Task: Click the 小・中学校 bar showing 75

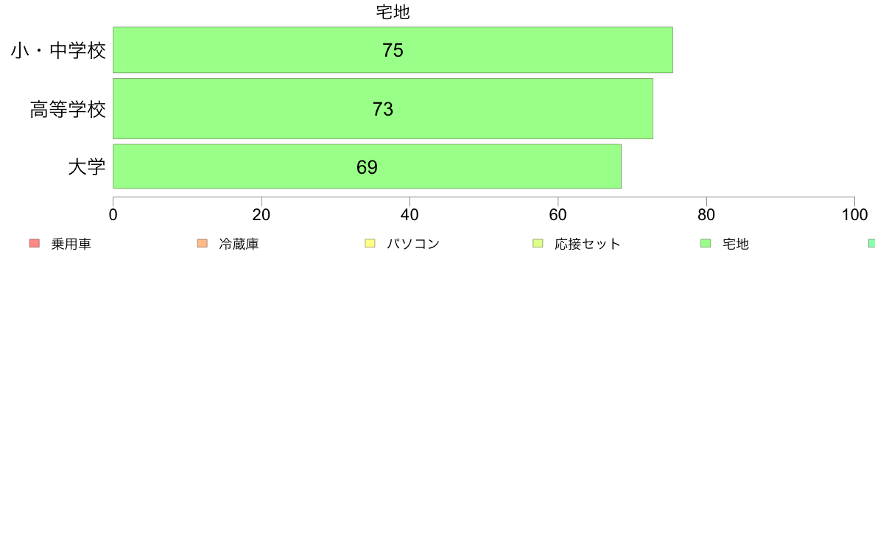Action: (393, 49)
